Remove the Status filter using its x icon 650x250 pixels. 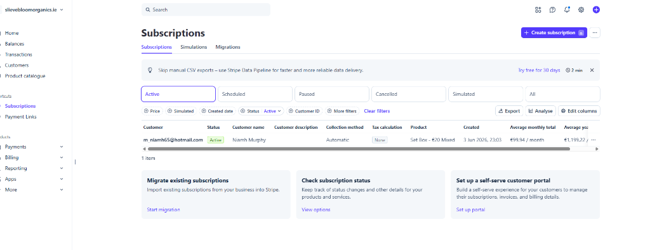pos(243,111)
